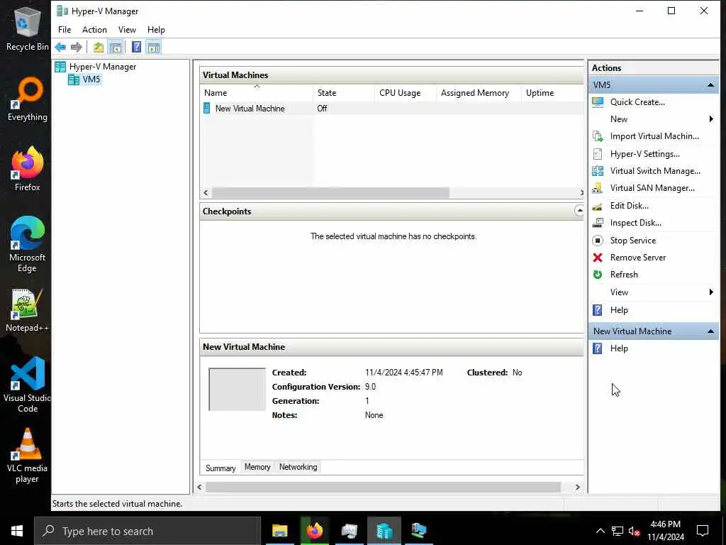Select the VM5 server tree node
The width and height of the screenshot is (726, 545).
point(91,79)
